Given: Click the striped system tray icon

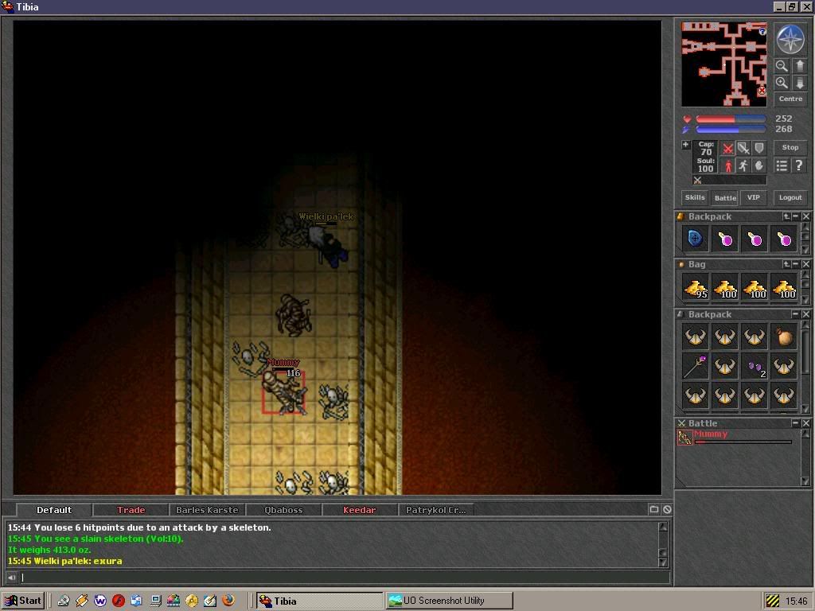Looking at the screenshot, I should pyautogui.click(x=772, y=601).
